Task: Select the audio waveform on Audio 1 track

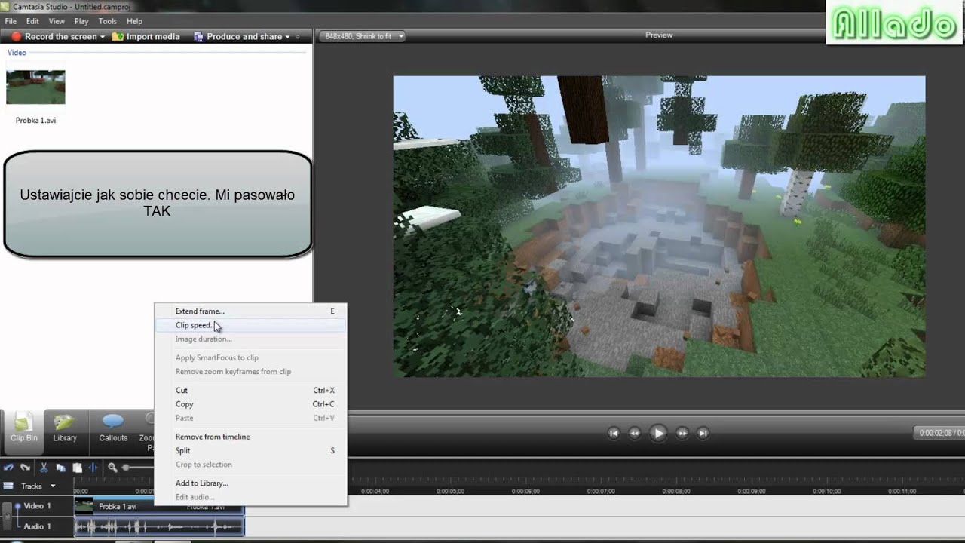Action: point(159,526)
